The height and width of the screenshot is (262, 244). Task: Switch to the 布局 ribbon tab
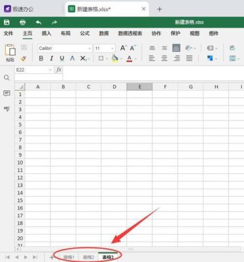click(65, 33)
